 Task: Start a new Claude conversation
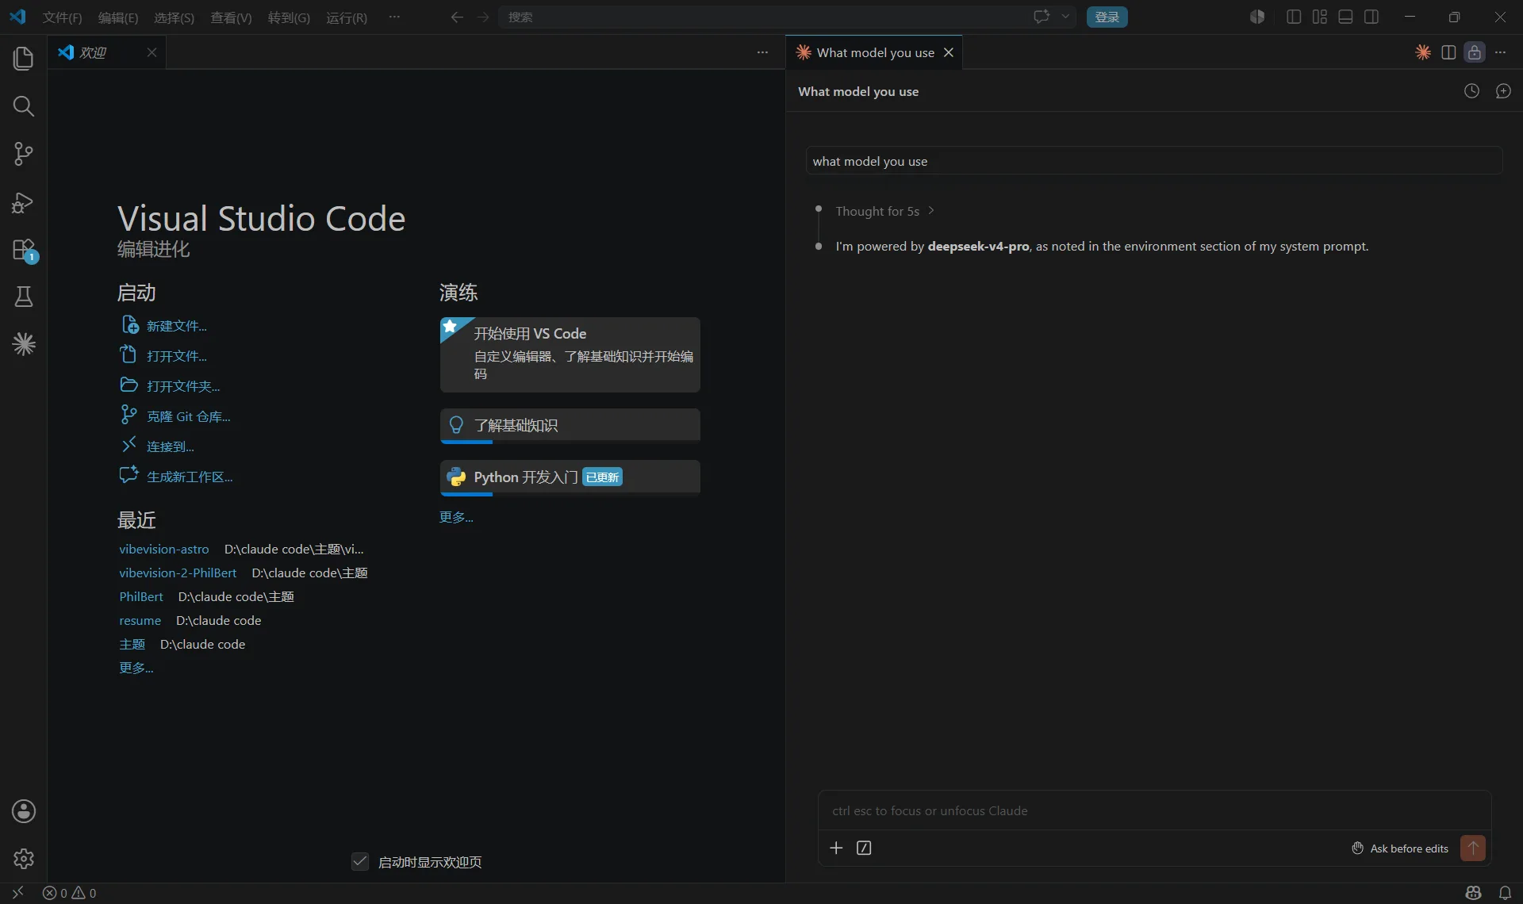point(1503,91)
